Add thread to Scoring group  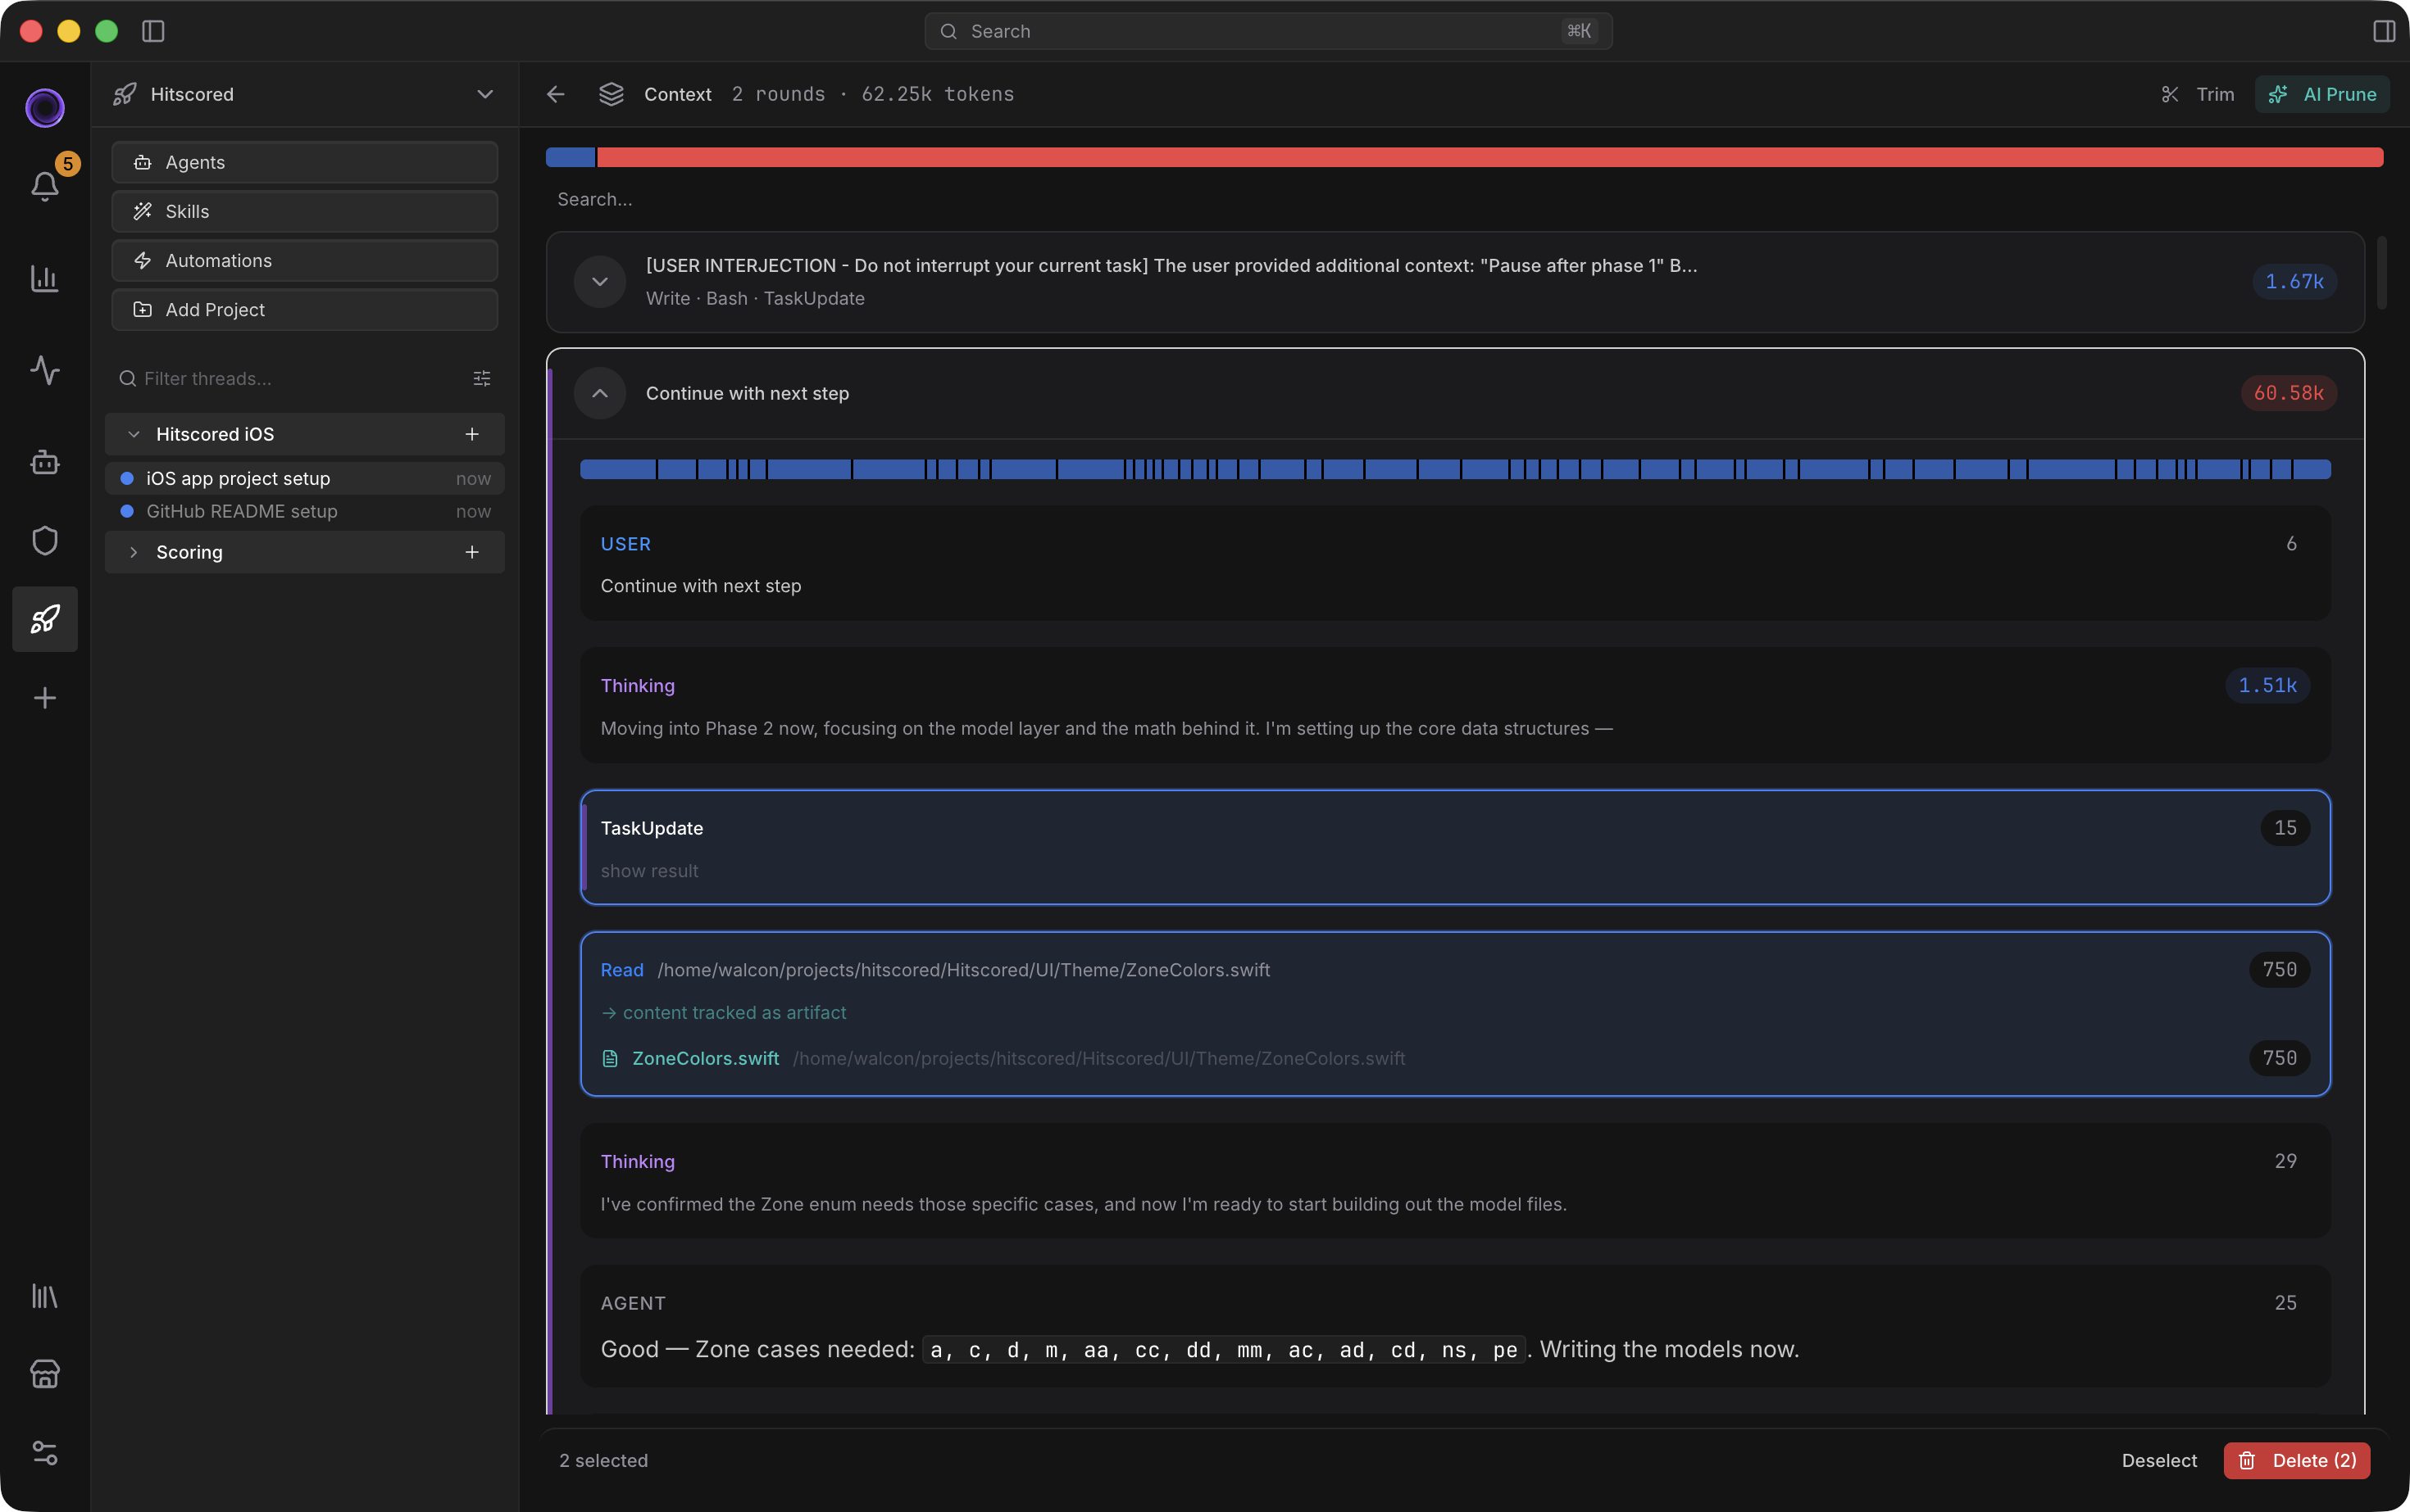pos(472,552)
